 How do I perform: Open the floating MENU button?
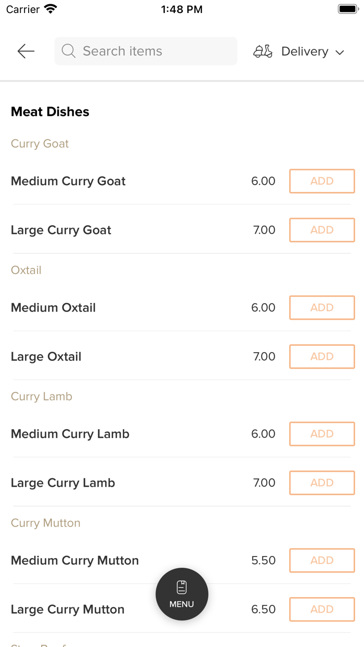(181, 594)
